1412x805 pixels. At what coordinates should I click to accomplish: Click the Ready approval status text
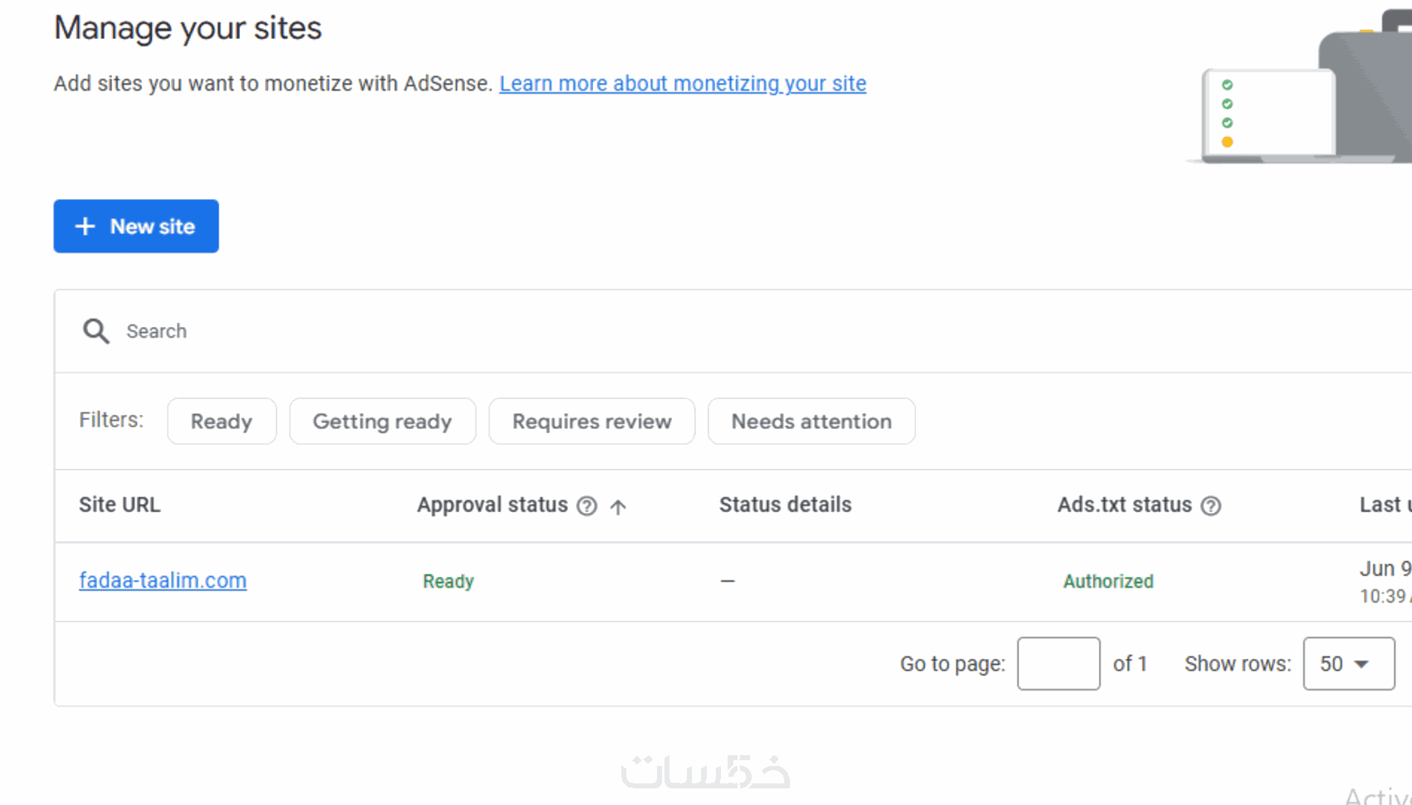449,582
